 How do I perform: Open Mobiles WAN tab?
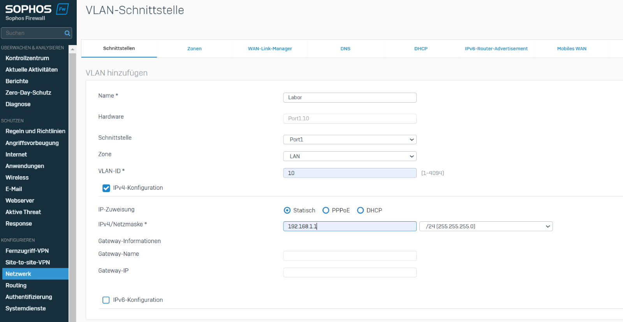pos(572,49)
